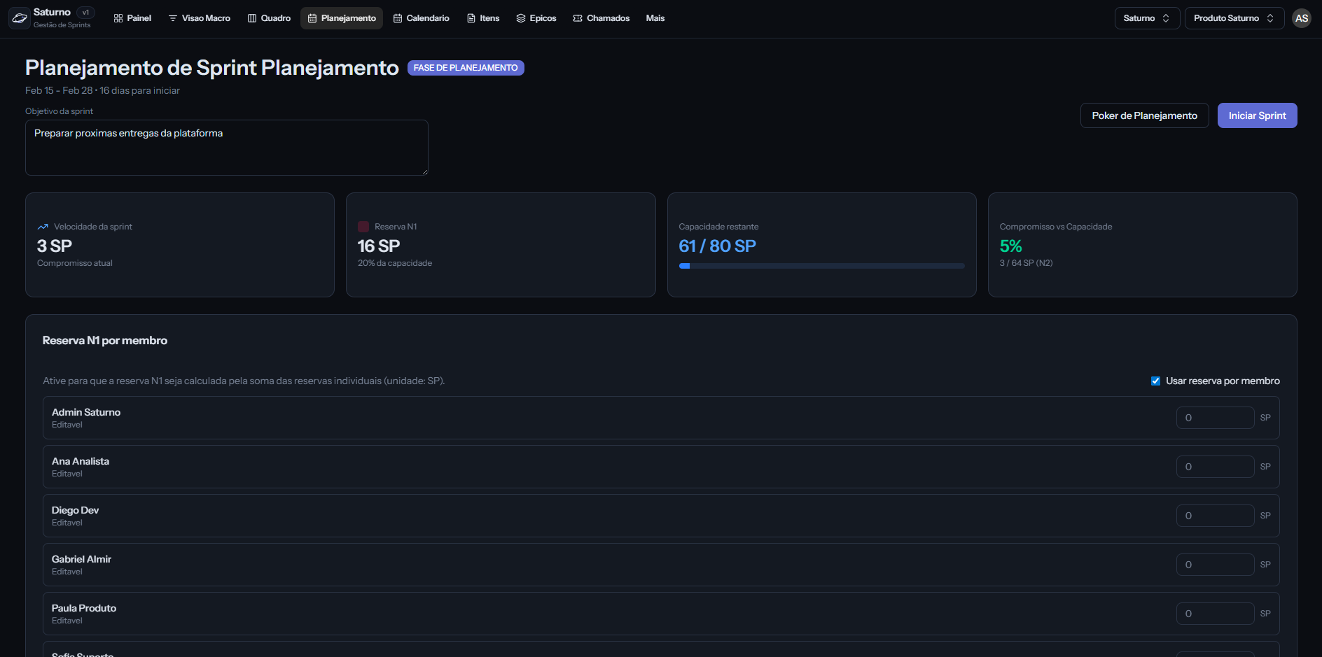Focus the Objetivo da sprint text area
This screenshot has height=657, width=1322.
[226, 148]
